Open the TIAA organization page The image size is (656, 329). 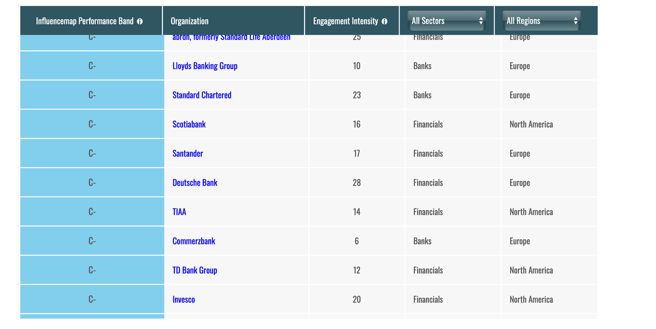[179, 211]
